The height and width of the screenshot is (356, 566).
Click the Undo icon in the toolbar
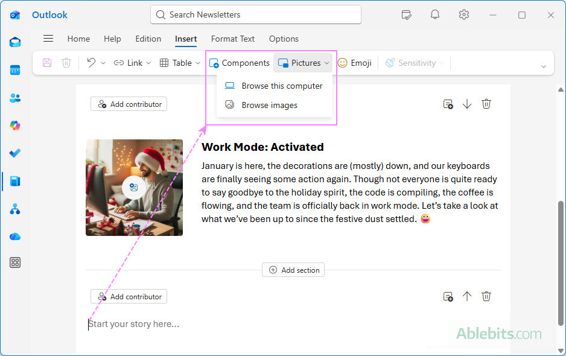[91, 62]
